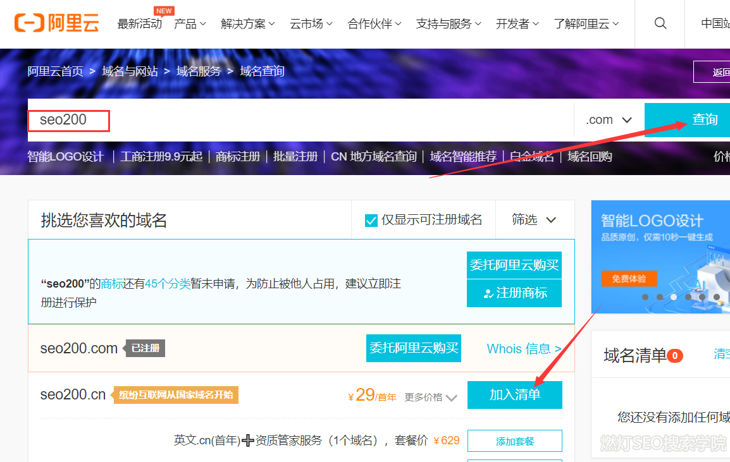
Task: Click the 已注册 status tag
Action: point(145,348)
